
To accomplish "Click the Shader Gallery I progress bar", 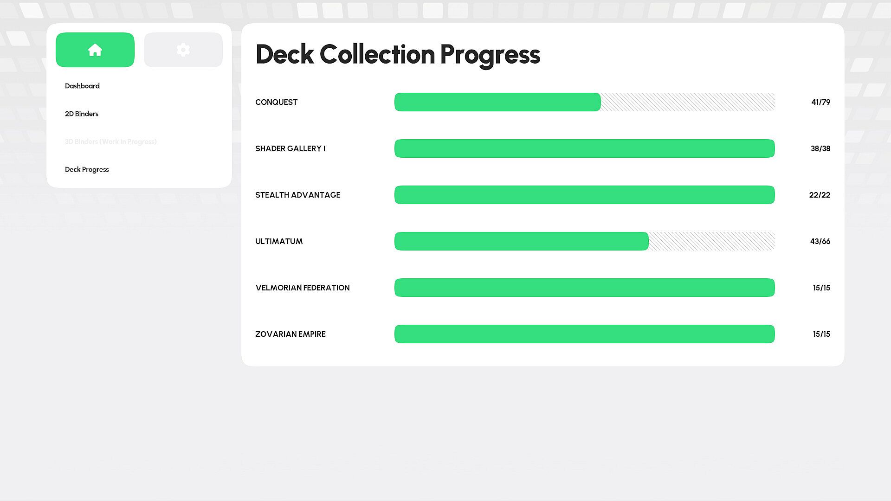I will [x=584, y=148].
